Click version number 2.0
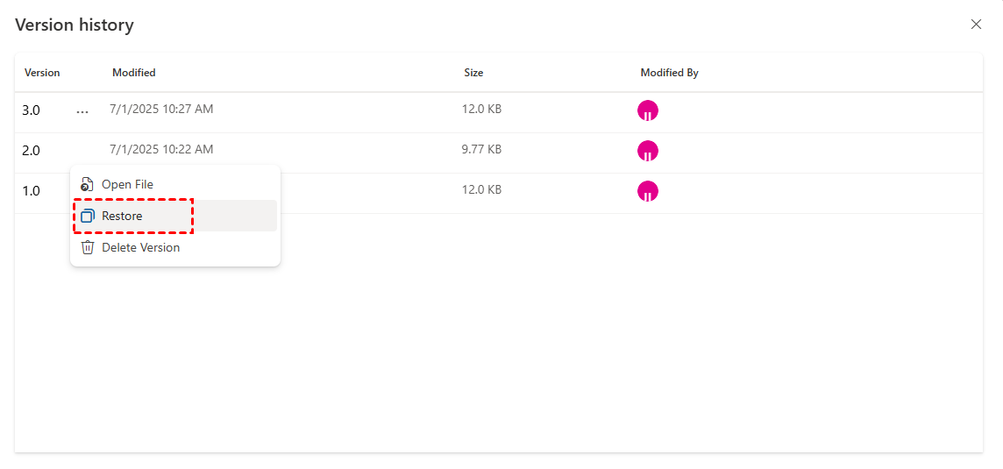The height and width of the screenshot is (469, 1003). [x=31, y=151]
